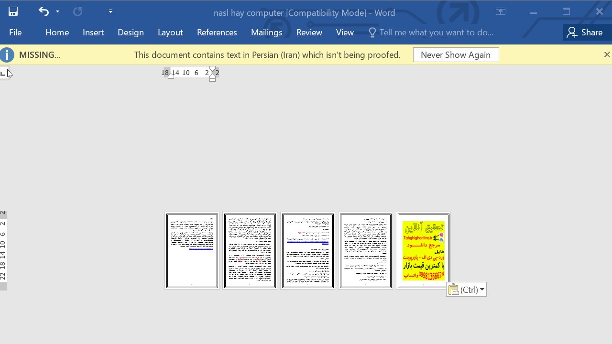Viewport: 612px width, 344px height.
Task: Select the third page thumbnail
Action: click(x=307, y=251)
